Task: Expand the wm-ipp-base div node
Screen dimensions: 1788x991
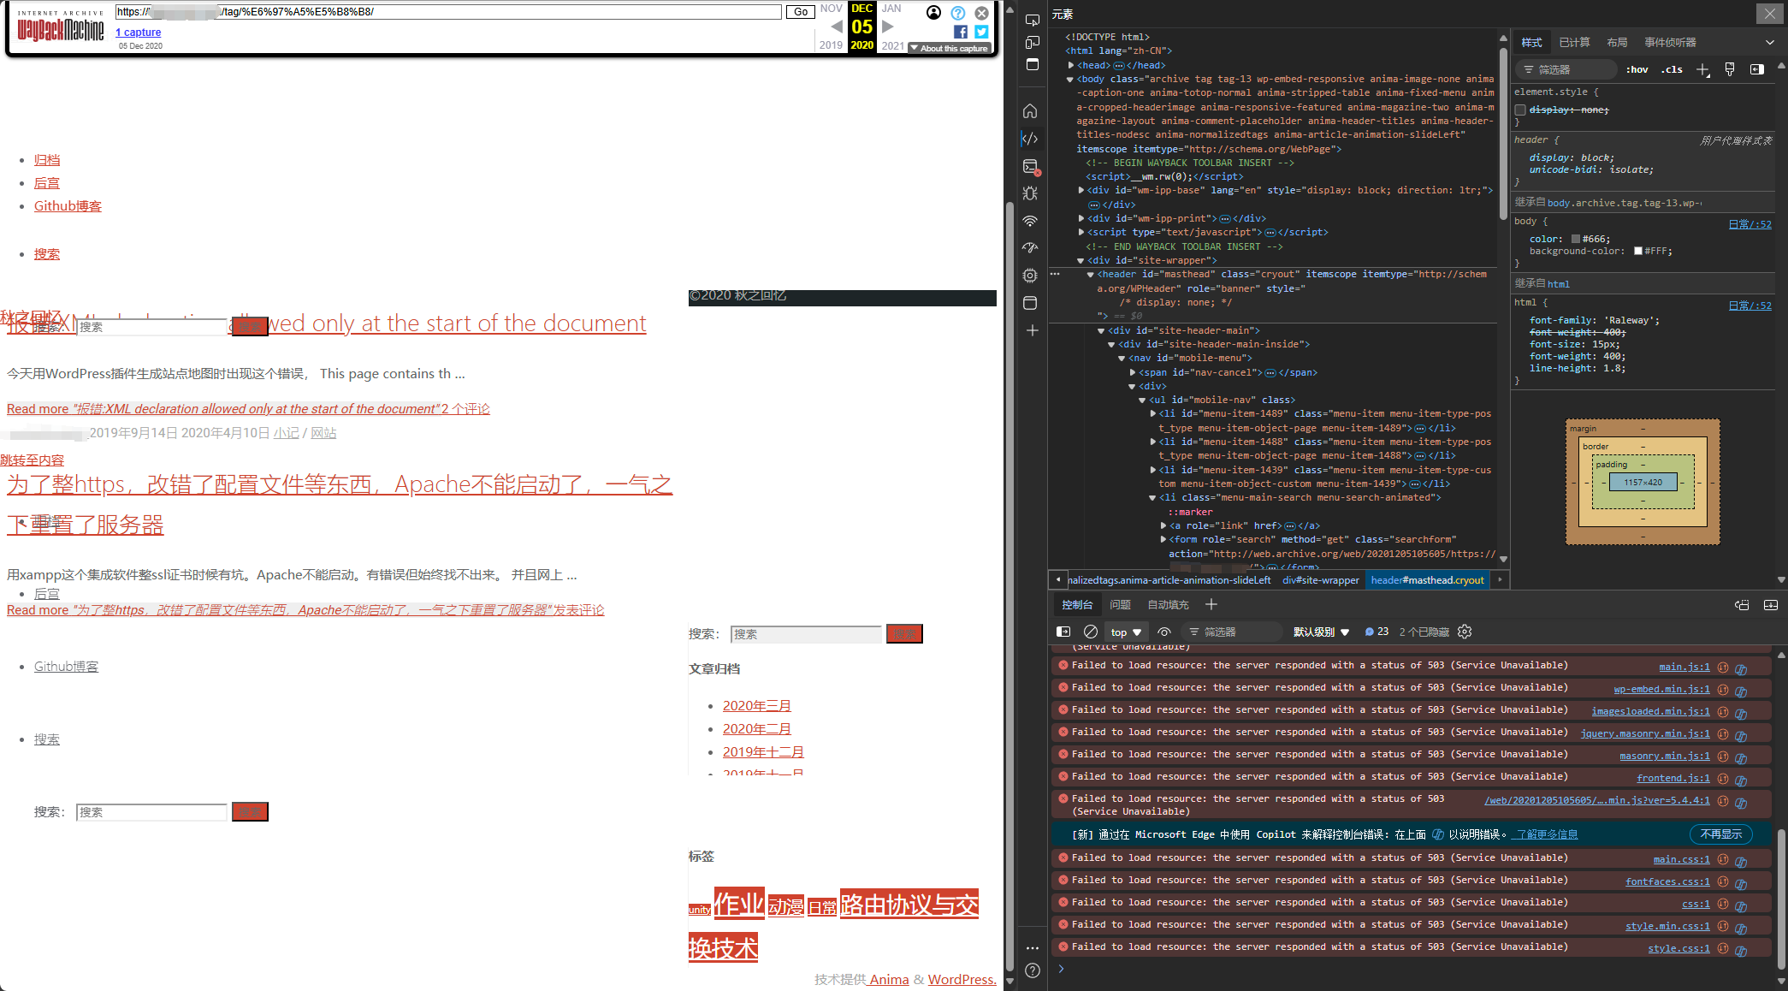Action: [1081, 190]
